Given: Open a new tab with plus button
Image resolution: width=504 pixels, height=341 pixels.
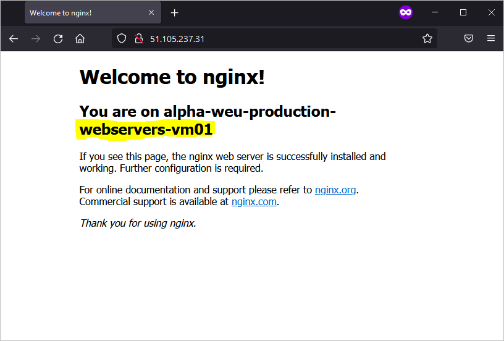Looking at the screenshot, I should tap(175, 13).
